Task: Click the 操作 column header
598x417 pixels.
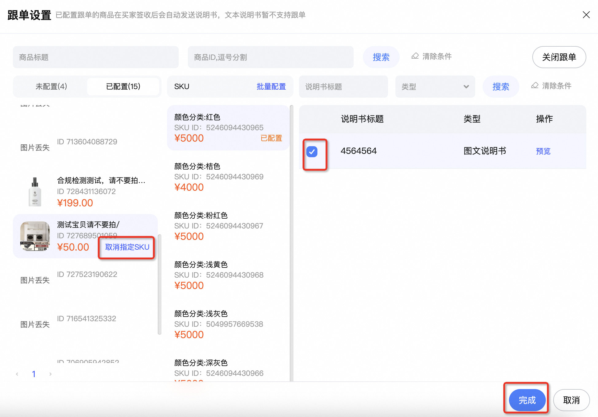Action: pyautogui.click(x=544, y=119)
